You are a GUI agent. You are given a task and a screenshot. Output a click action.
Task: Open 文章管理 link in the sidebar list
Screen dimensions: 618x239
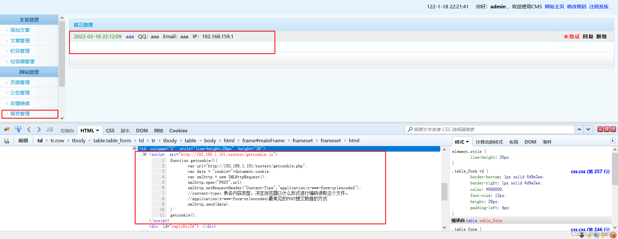pos(20,41)
